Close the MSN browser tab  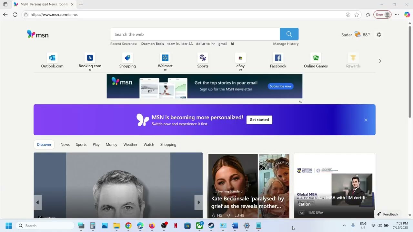pos(72,5)
